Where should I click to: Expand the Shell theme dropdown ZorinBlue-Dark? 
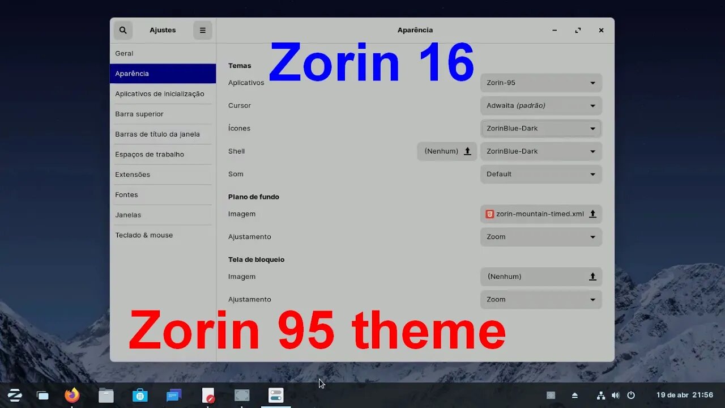coord(541,151)
